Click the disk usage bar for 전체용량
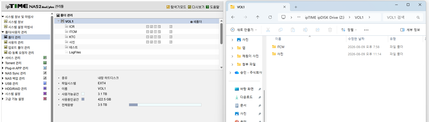The image size is (429, 122). (x=165, y=105)
